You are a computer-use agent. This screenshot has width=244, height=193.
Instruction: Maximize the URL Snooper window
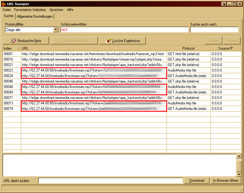[x=234, y=4]
